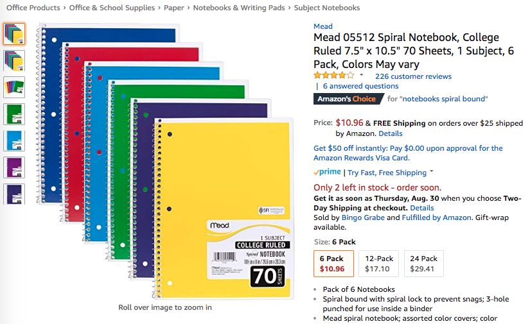Select the green notebook thumbnail
The height and width of the screenshot is (324, 530).
point(14,114)
